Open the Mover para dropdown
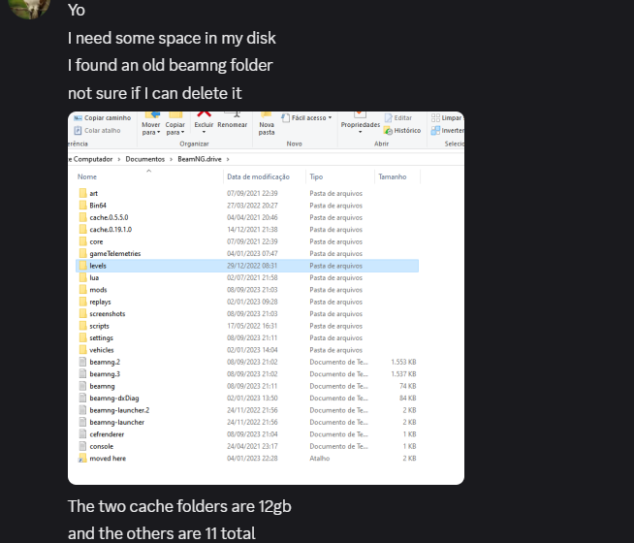634x543 pixels. click(x=151, y=128)
